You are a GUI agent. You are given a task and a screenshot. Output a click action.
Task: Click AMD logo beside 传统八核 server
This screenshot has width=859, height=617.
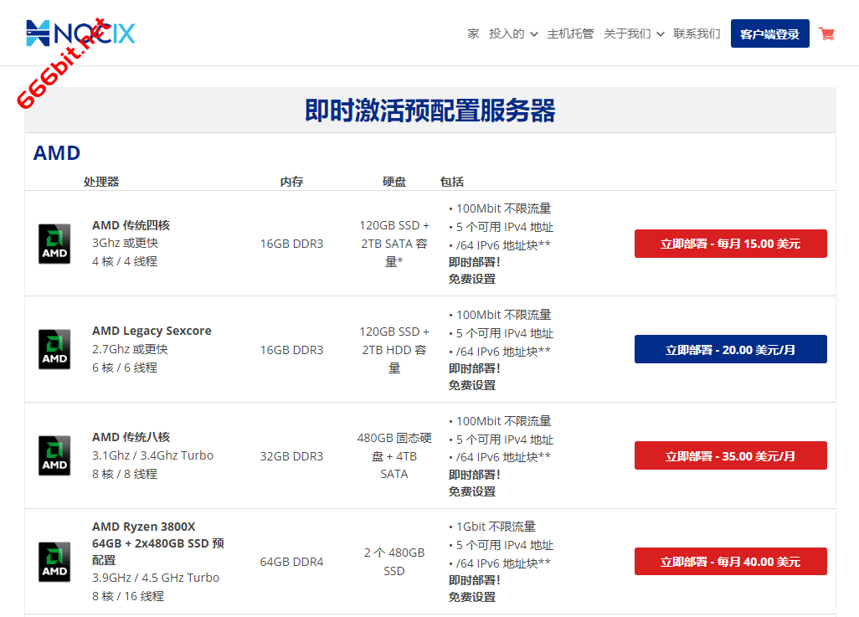(54, 456)
